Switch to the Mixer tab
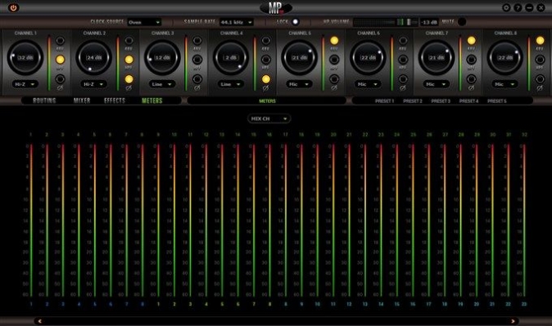 pyautogui.click(x=82, y=100)
